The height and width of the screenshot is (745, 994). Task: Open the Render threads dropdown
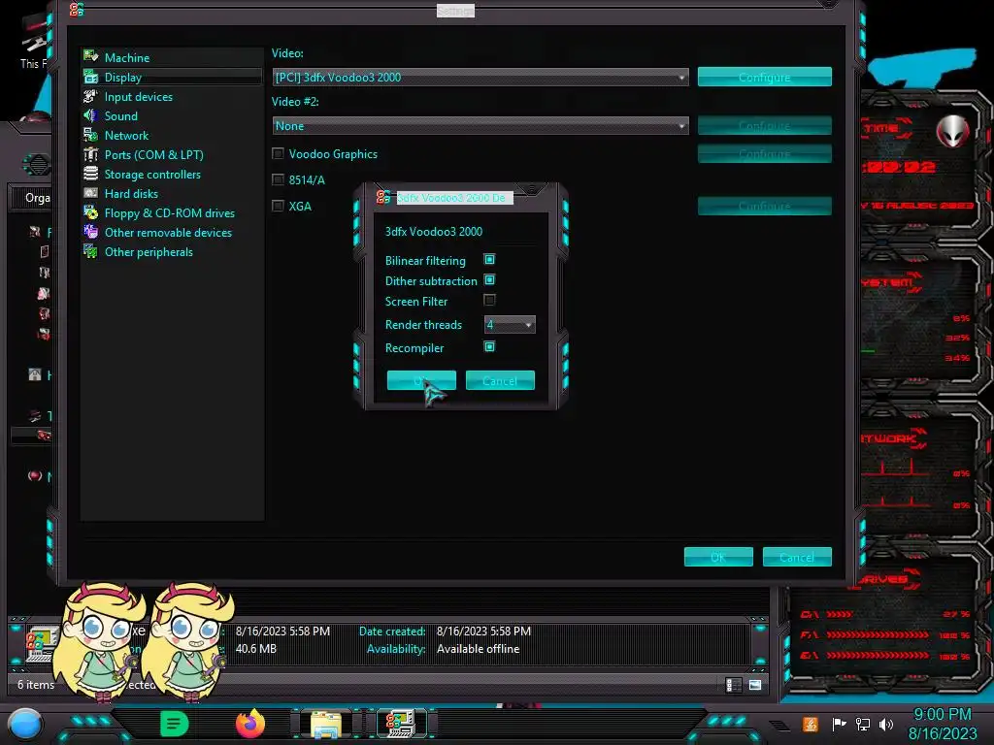click(510, 324)
